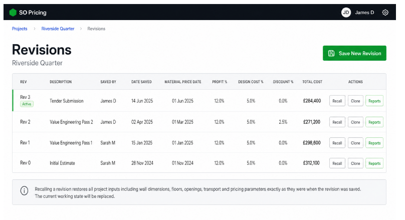Click the Revisions page heading

[42, 50]
